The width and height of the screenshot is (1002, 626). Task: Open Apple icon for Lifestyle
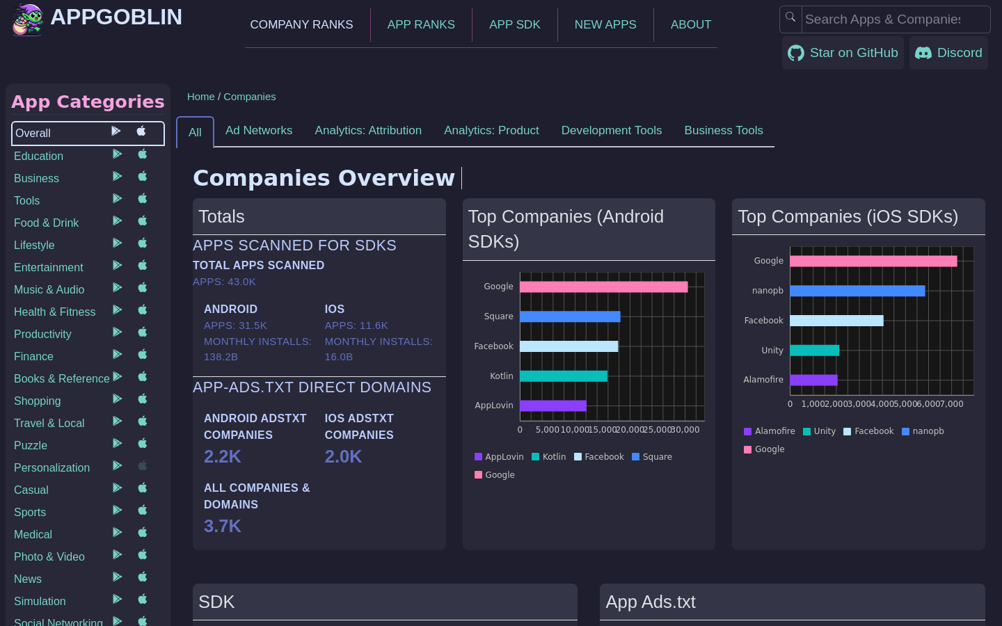[143, 243]
